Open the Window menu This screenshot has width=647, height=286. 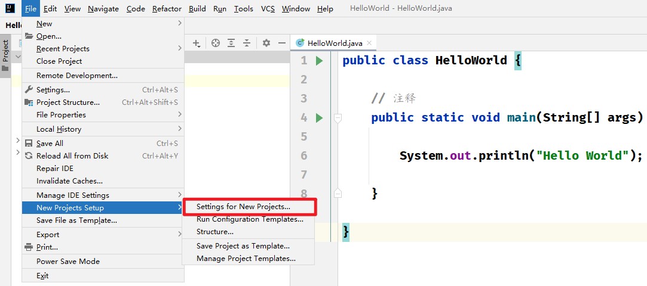[x=296, y=9]
